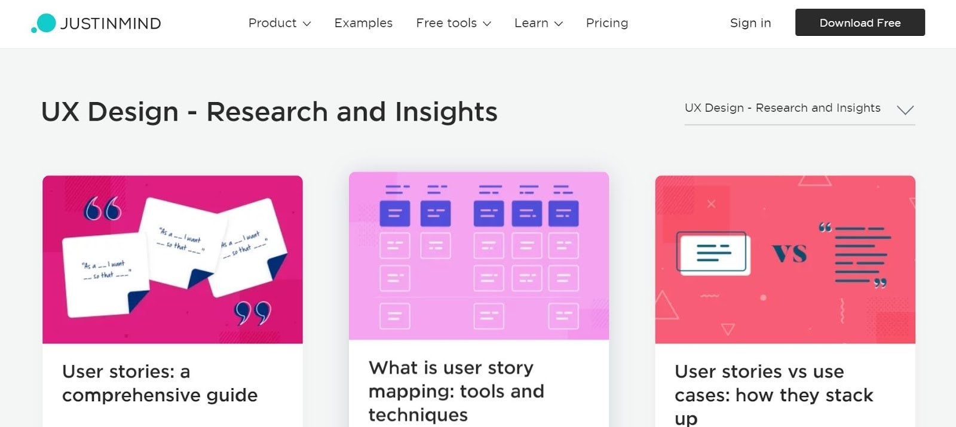Click the Sign in link
Viewport: 956px width, 427px height.
pos(750,23)
